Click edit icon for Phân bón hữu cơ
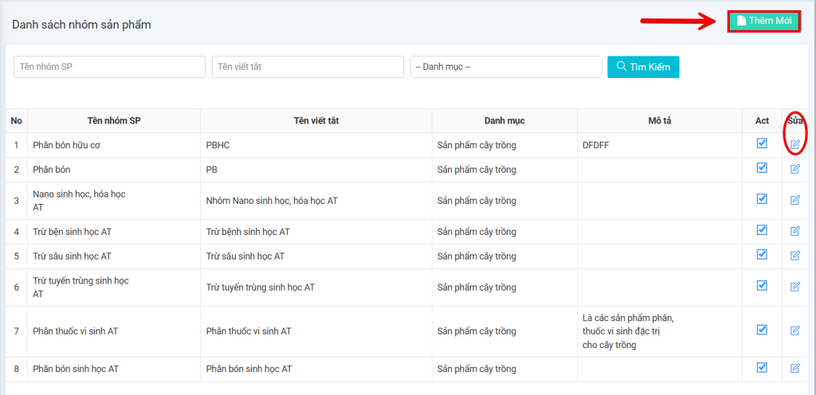 pos(794,144)
